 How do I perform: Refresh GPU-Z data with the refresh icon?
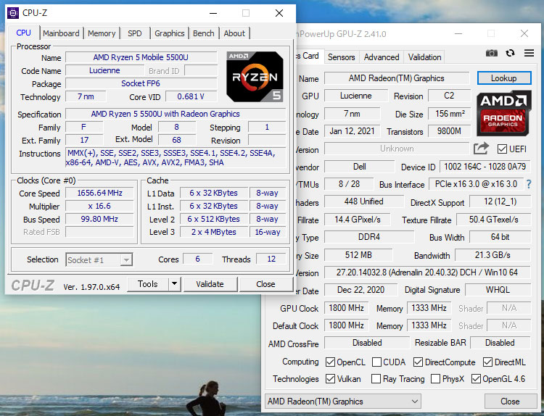(x=510, y=53)
